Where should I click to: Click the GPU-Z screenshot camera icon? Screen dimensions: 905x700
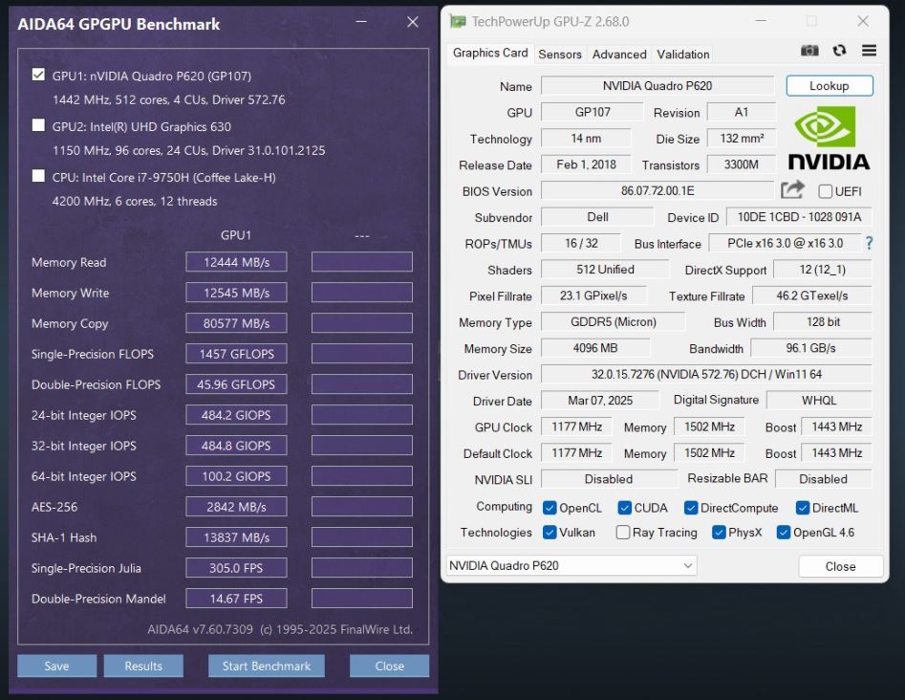[810, 52]
